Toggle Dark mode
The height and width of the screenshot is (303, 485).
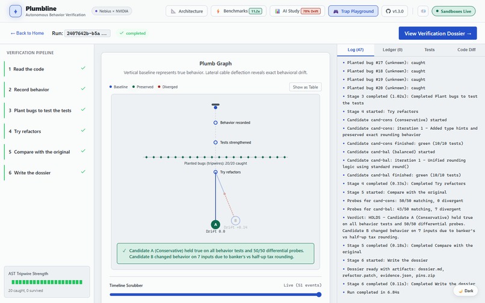466,290
